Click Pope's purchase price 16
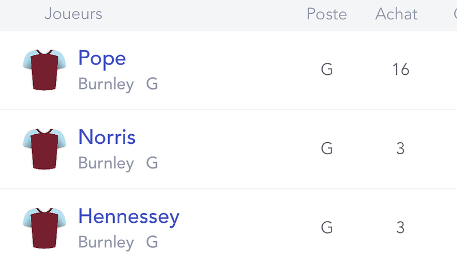 [x=401, y=70]
